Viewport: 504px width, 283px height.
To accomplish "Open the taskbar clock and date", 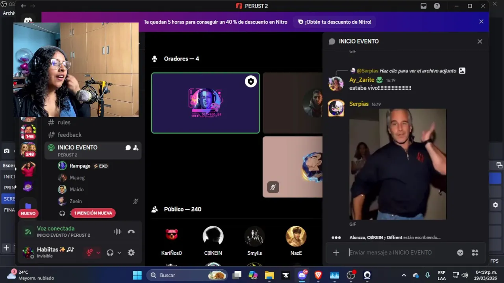I will tap(486, 275).
